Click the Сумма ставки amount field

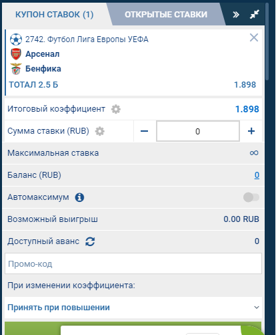point(198,131)
